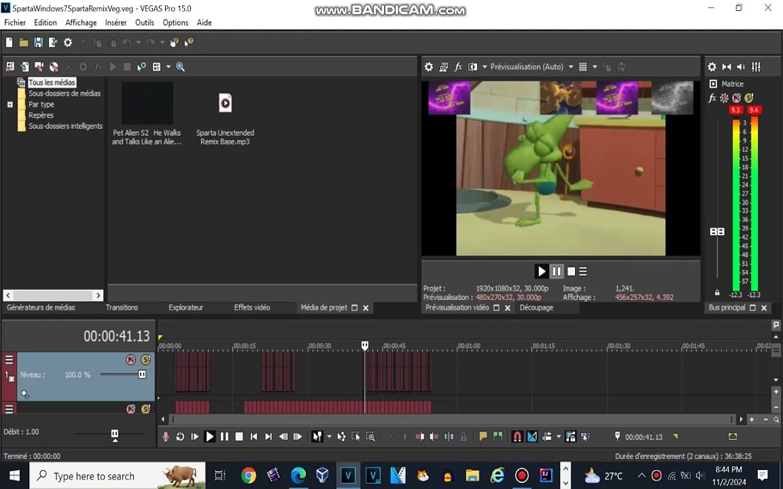Open the Edition menu
Image resolution: width=783 pixels, height=489 pixels.
pos(46,22)
